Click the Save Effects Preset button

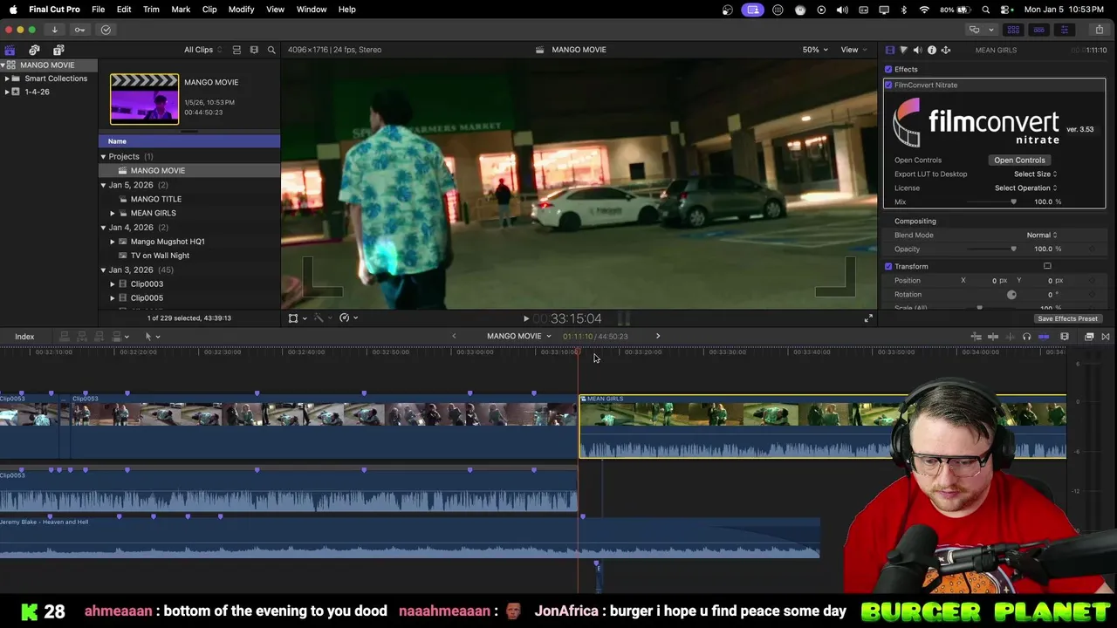pyautogui.click(x=1067, y=318)
